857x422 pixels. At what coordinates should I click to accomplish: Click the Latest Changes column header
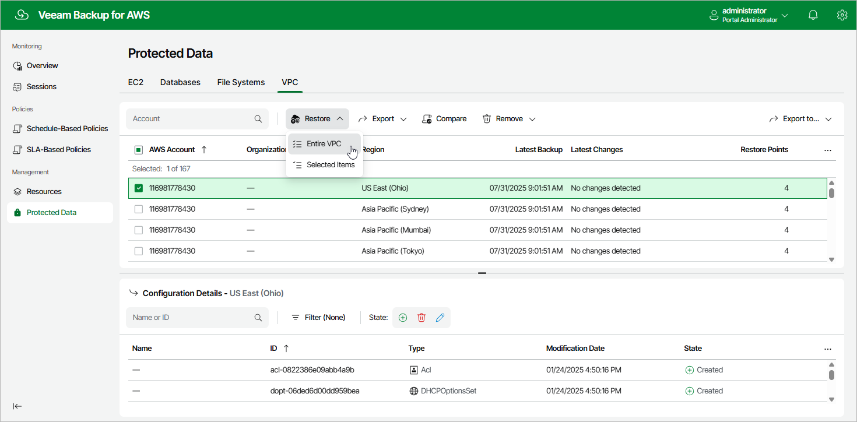coord(597,150)
